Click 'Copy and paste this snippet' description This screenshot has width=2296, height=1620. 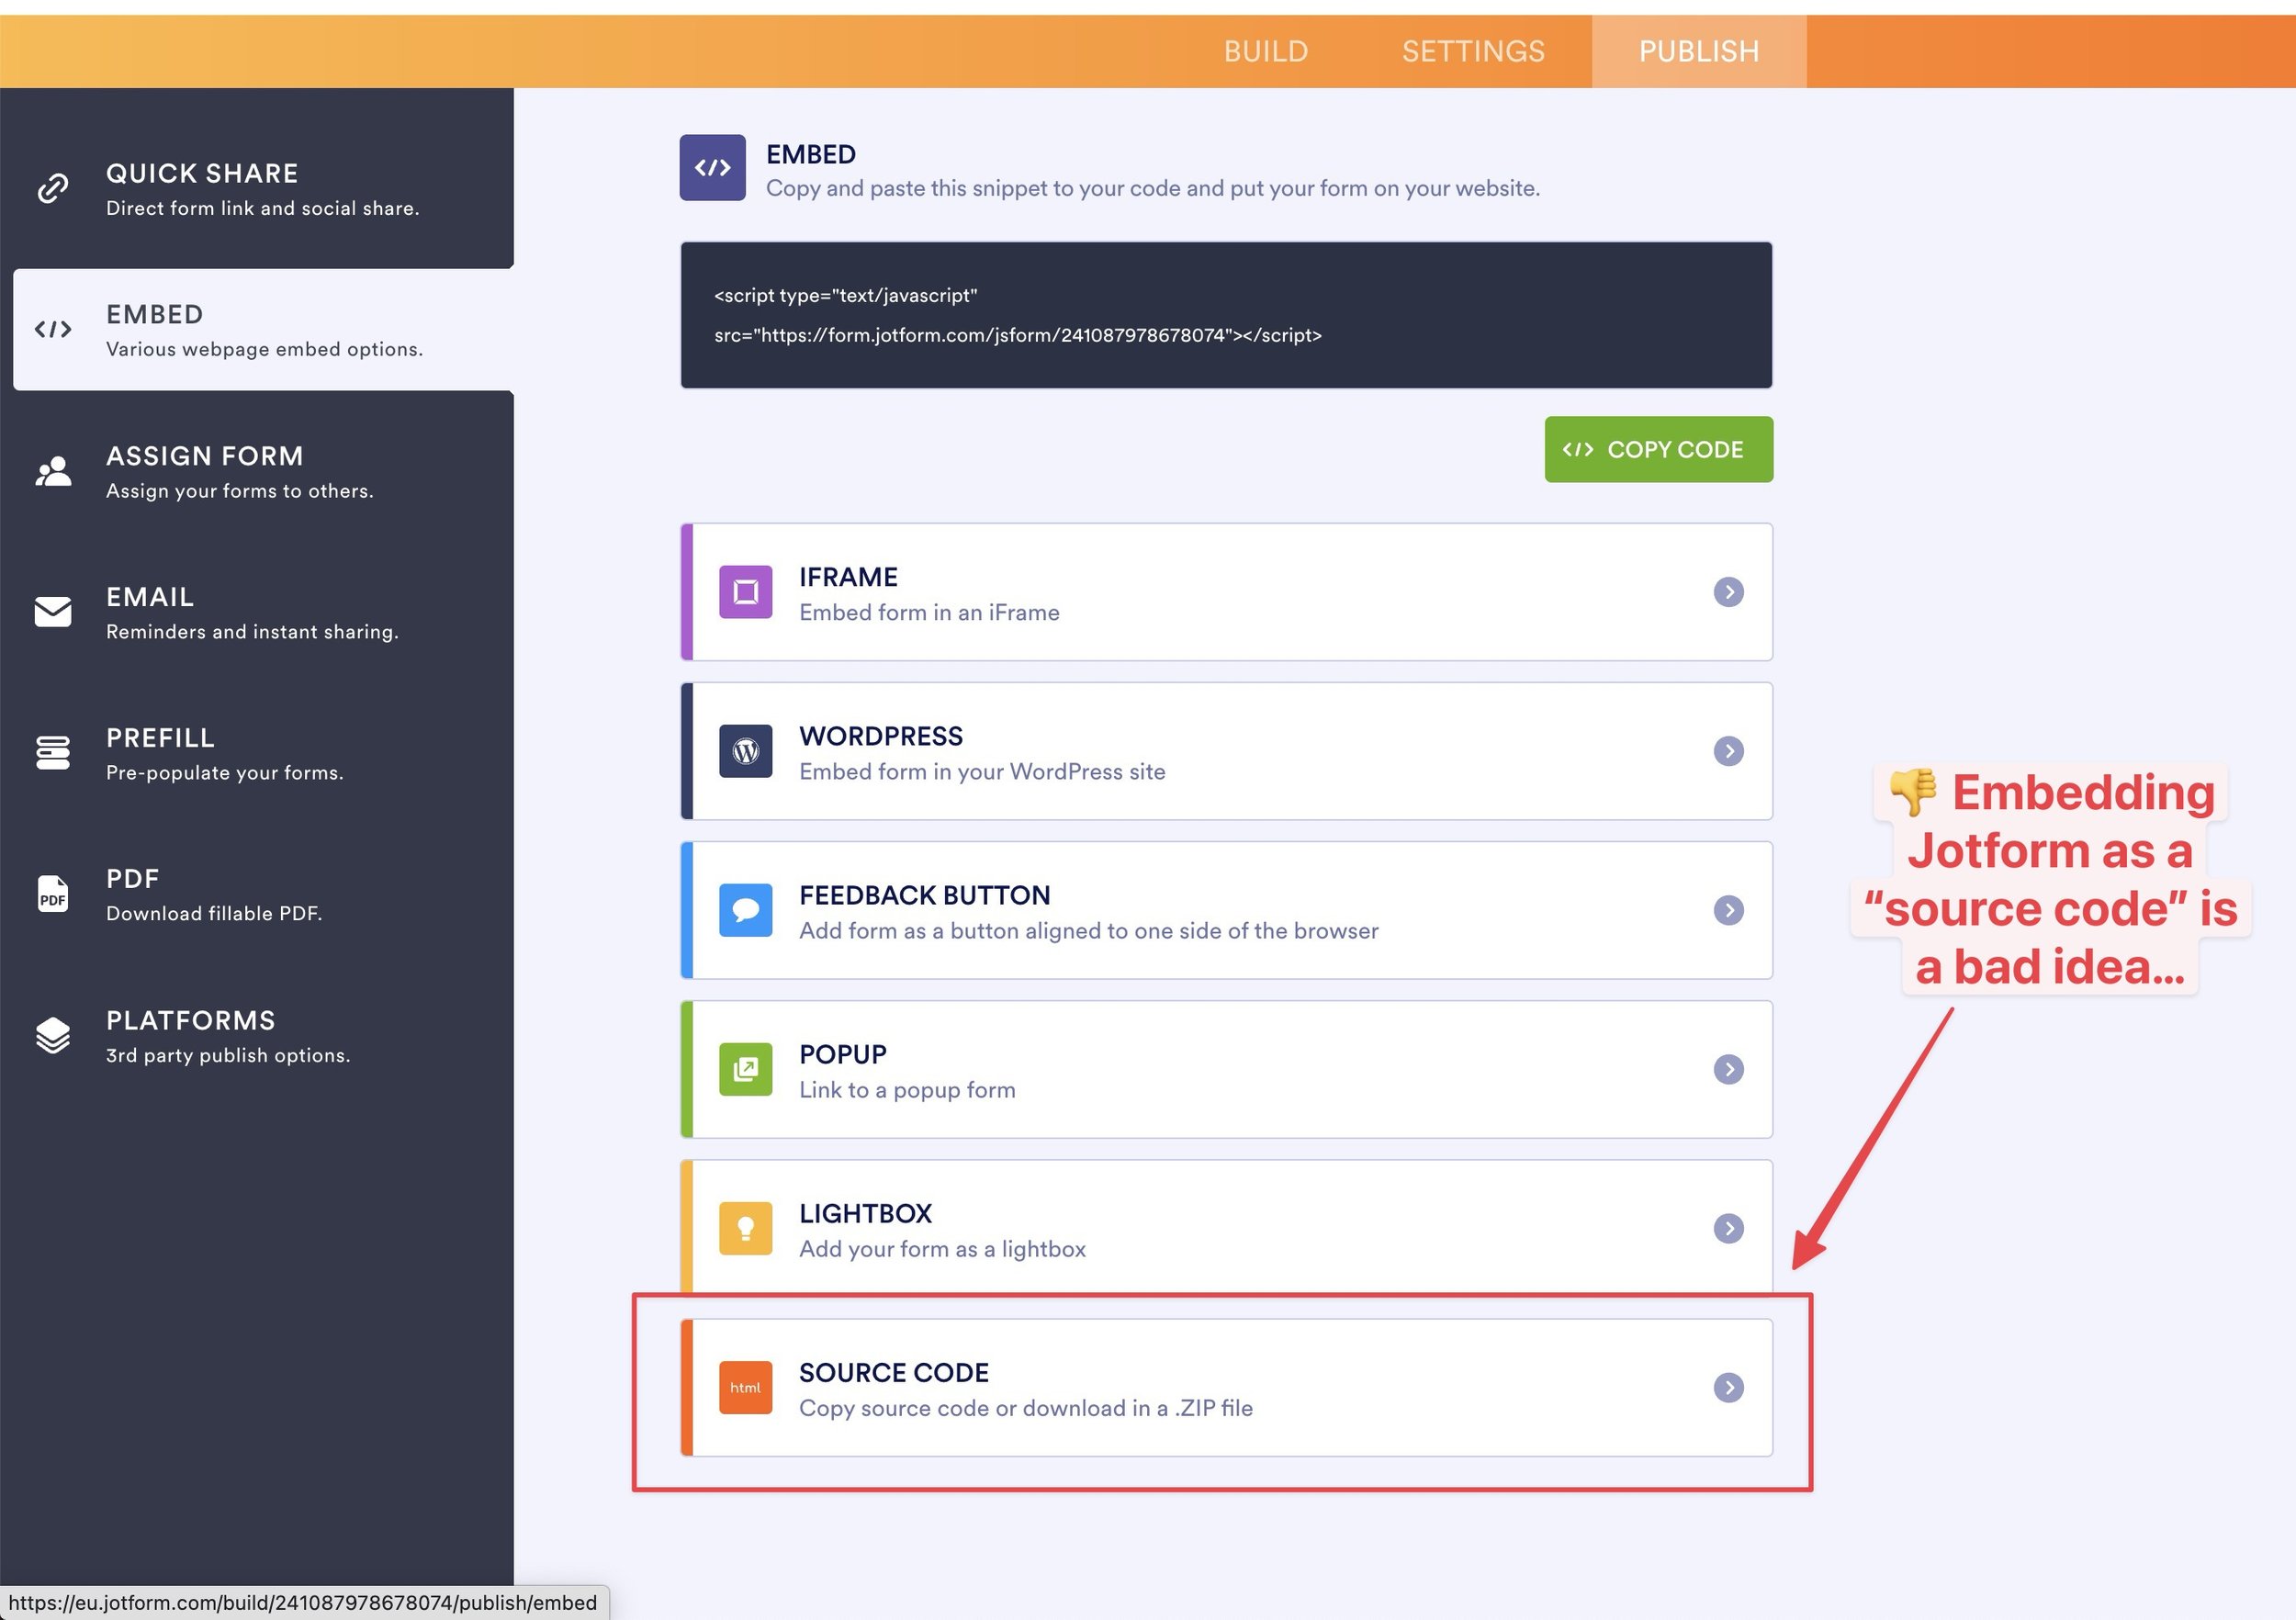click(1153, 188)
